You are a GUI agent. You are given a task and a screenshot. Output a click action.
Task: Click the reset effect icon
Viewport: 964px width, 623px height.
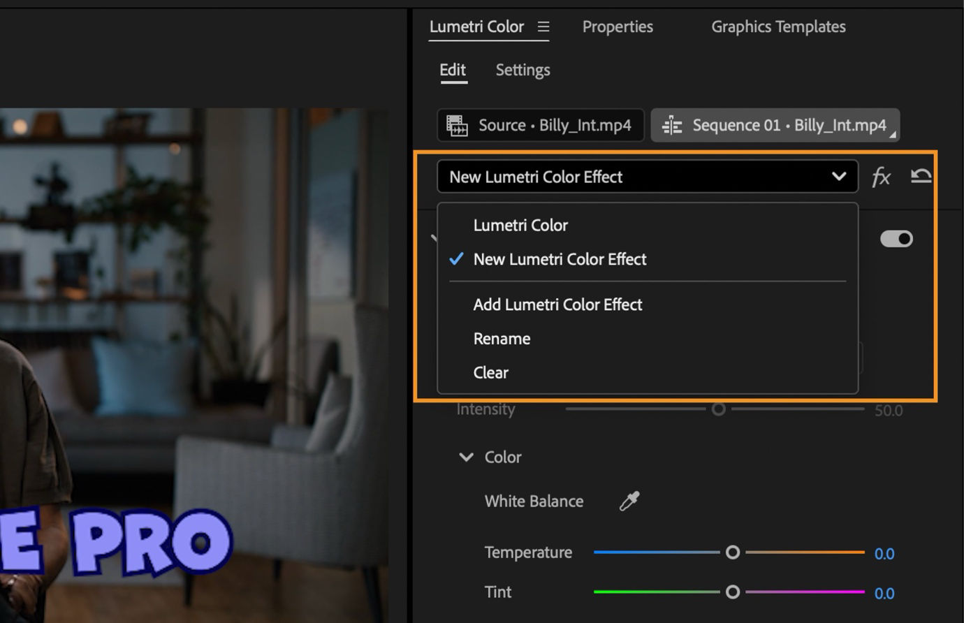click(x=921, y=176)
